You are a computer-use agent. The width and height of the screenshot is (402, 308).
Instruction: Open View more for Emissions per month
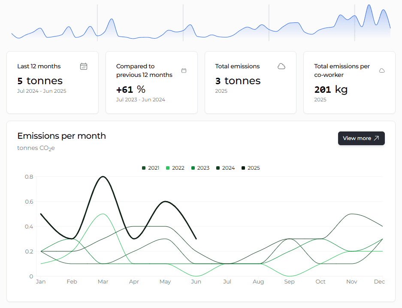(361, 138)
